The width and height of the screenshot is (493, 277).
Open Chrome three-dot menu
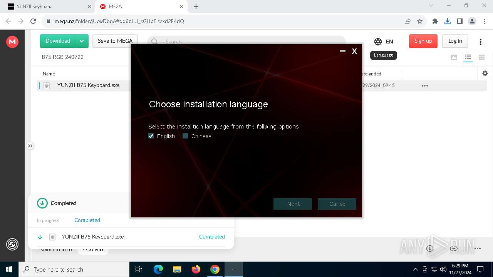coord(485,21)
